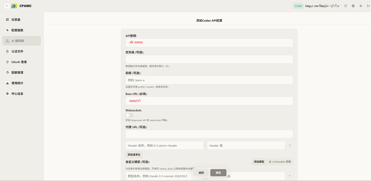Click the 添加Codex API配置 heading
Image resolution: width=371 pixels, height=181 pixels.
209,20
